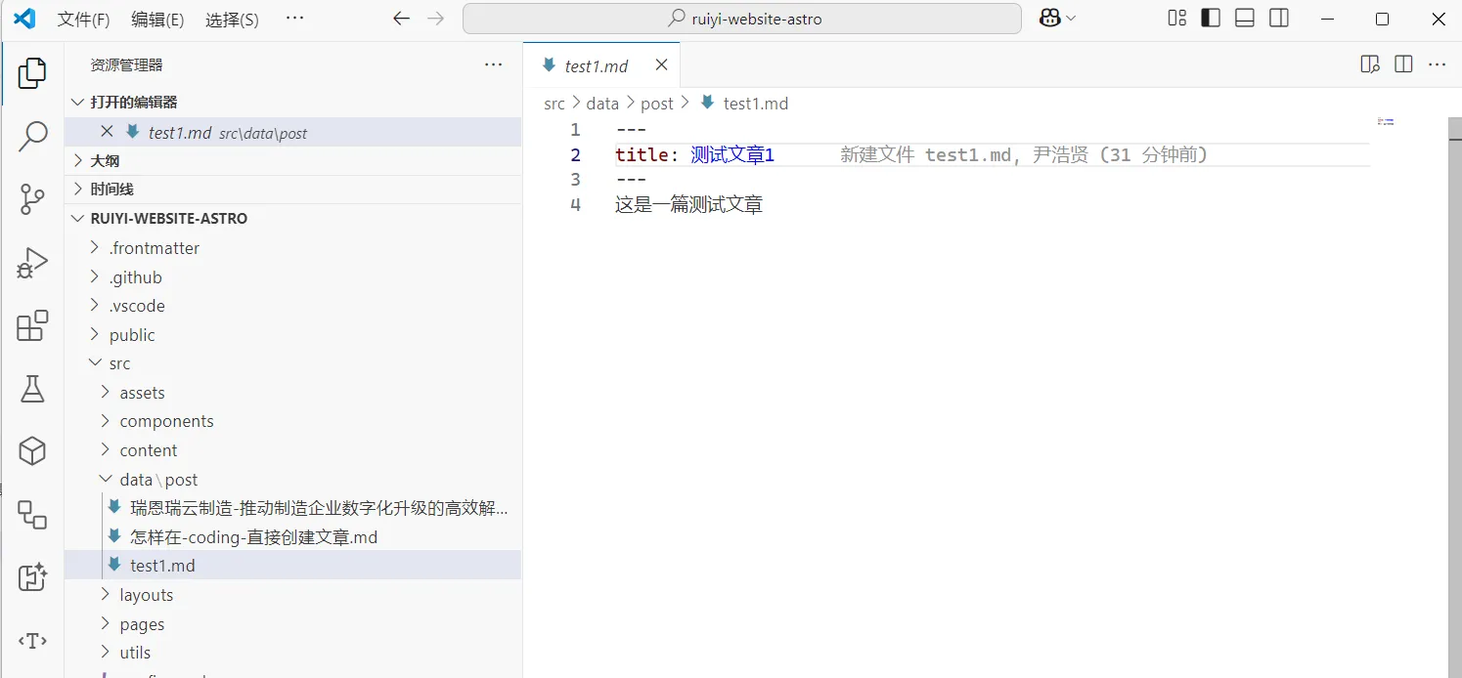Open the Search view in activity bar
The width and height of the screenshot is (1462, 678).
32,136
